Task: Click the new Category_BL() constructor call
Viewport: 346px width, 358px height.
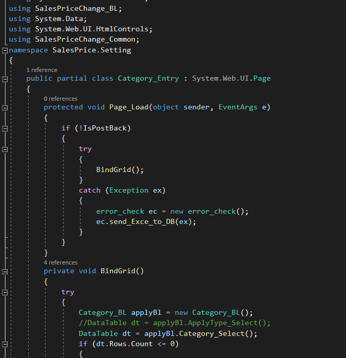Action: point(214,313)
